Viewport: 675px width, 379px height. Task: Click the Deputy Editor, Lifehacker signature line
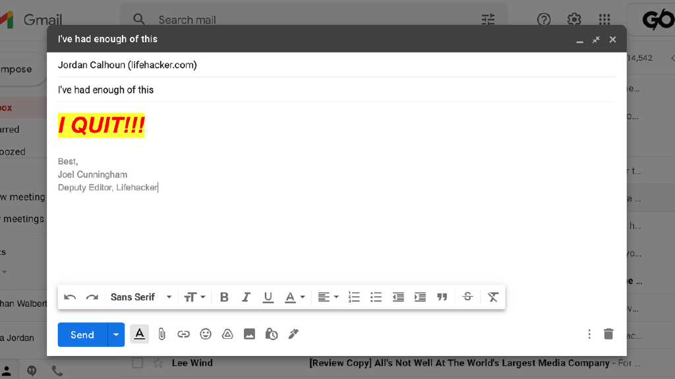(108, 188)
